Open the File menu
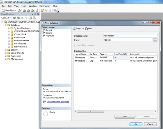Image resolution: width=163 pixels, height=129 pixels. (4, 6)
